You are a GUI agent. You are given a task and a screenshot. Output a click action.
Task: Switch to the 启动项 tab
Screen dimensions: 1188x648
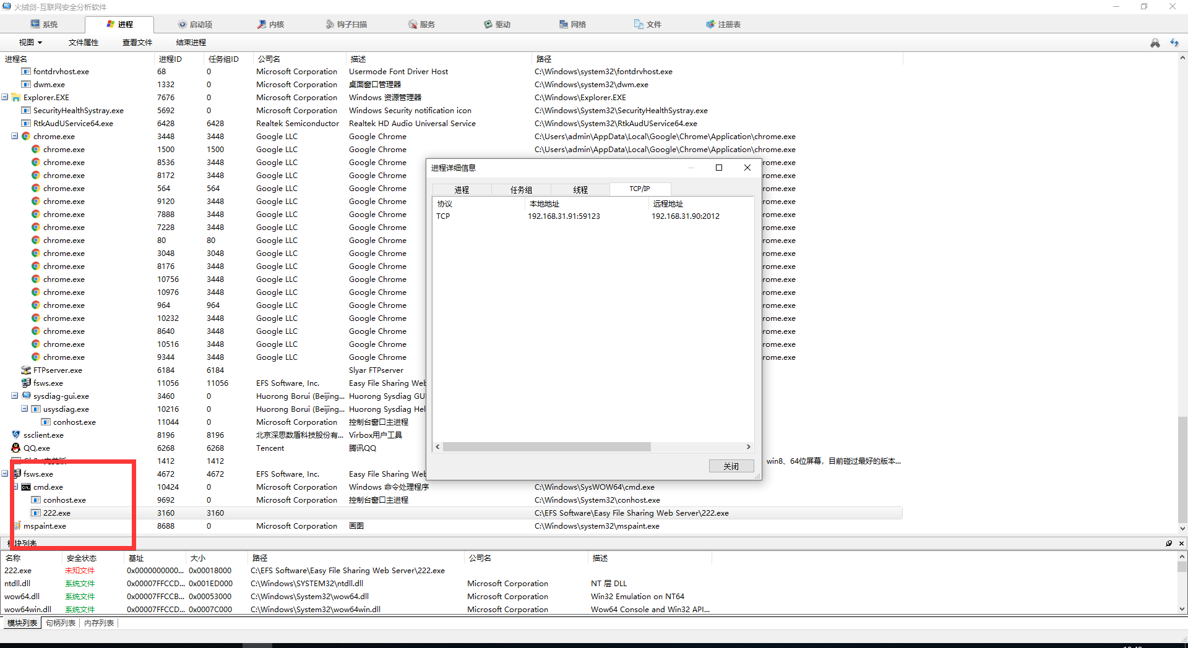(x=196, y=25)
